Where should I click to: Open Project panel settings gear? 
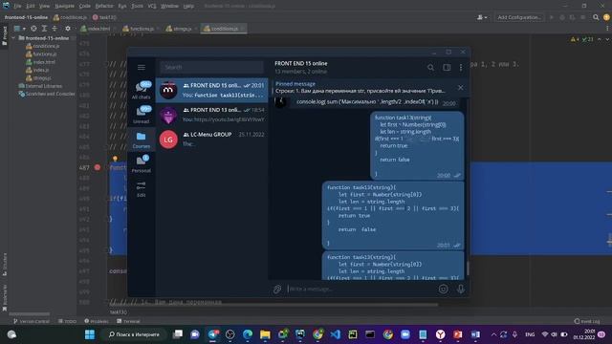click(68, 29)
